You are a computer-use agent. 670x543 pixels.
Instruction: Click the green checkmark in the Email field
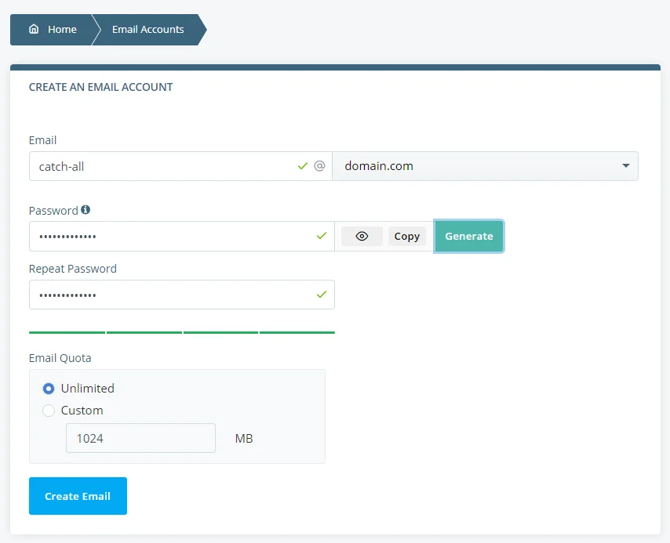[301, 166]
